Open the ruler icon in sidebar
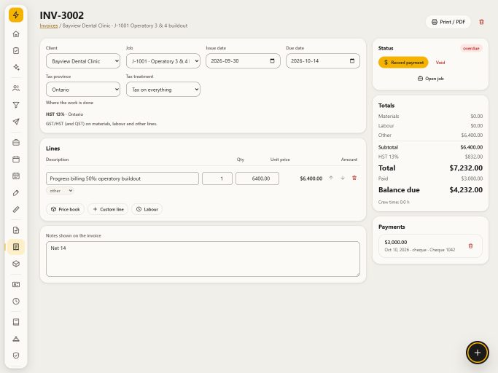The width and height of the screenshot is (498, 373). [x=16, y=209]
